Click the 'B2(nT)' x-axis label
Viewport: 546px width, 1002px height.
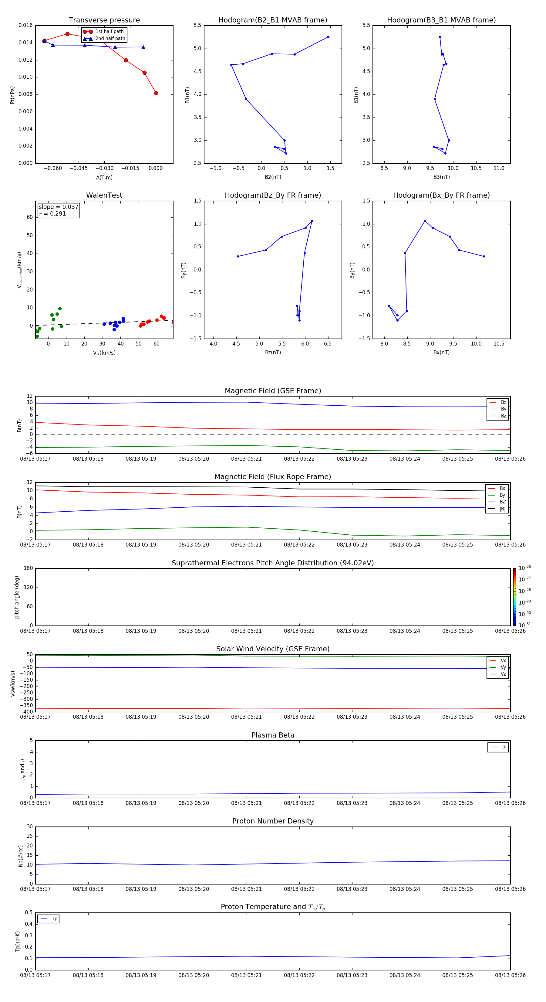click(273, 177)
